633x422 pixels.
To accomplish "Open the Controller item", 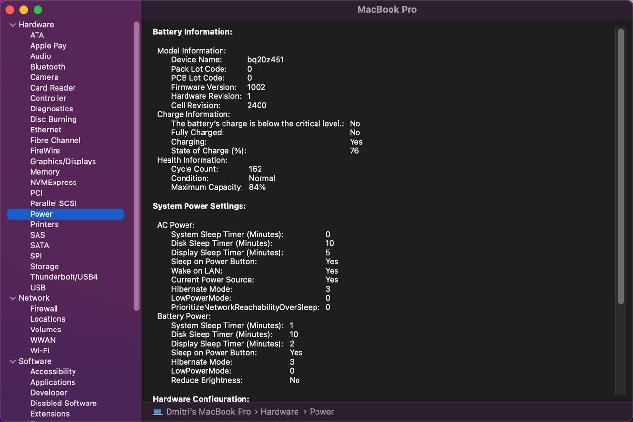I will (x=48, y=98).
